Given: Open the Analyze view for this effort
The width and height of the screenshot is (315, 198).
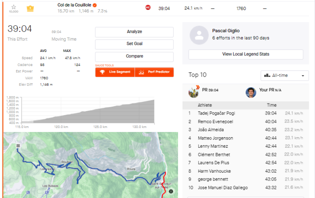Looking at the screenshot, I should pos(134,32).
